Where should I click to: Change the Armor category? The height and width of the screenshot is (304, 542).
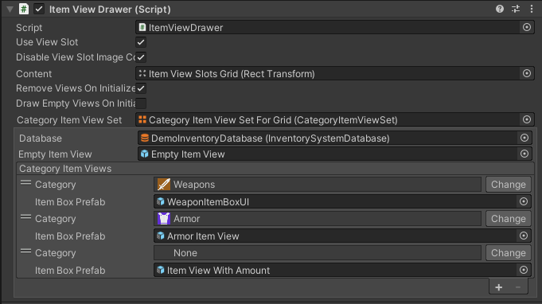click(508, 219)
